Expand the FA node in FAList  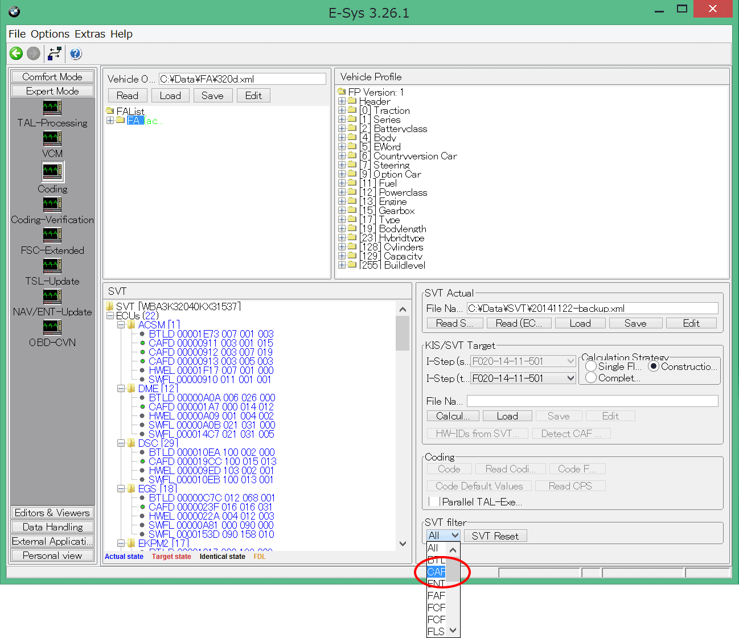coord(110,120)
